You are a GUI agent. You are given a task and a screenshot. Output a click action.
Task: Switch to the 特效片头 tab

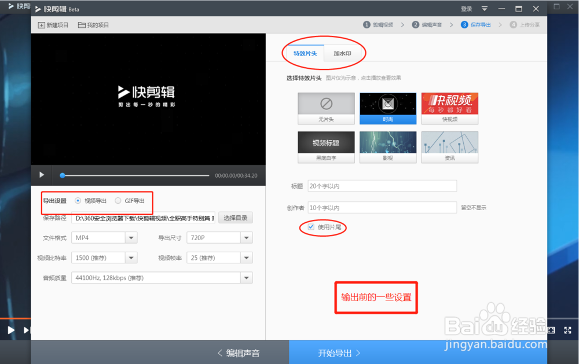(305, 53)
